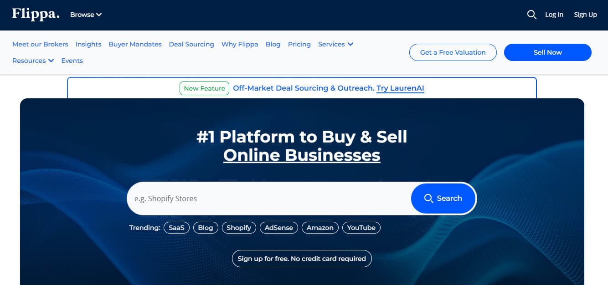
Task: Open the Sign Up link
Action: (x=585, y=15)
